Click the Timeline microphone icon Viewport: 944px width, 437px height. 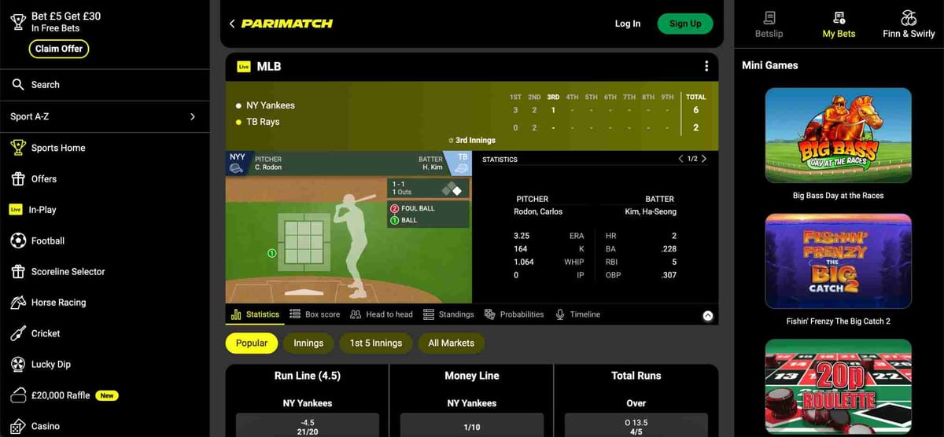tap(560, 314)
